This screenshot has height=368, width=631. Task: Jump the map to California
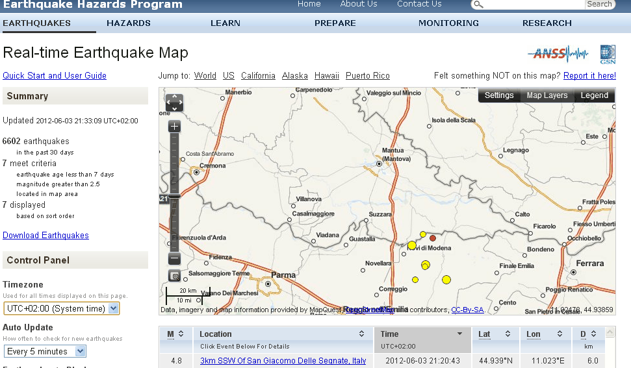click(x=258, y=76)
